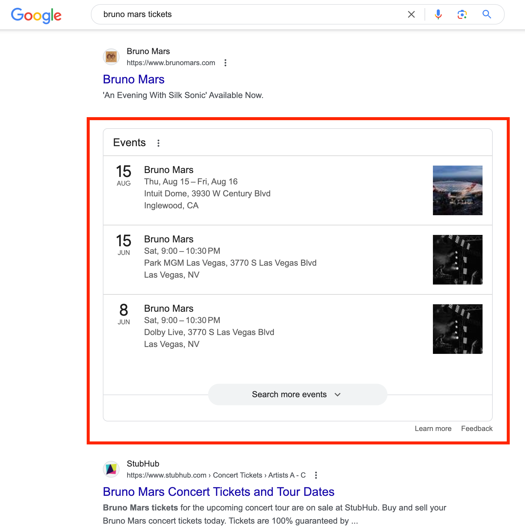Click the Google logo
This screenshot has height=532, width=525.
(36, 15)
